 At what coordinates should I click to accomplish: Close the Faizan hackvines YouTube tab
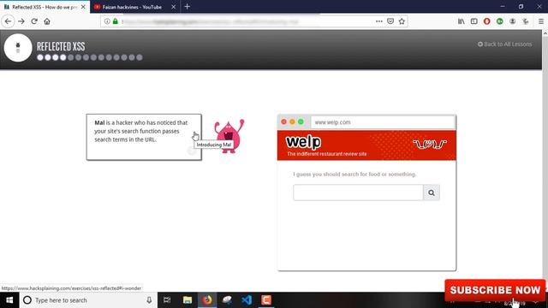click(x=173, y=7)
